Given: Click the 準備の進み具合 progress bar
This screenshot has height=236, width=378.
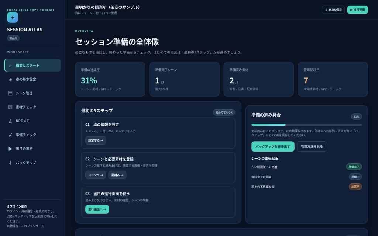Looking at the screenshot, I should [307, 125].
